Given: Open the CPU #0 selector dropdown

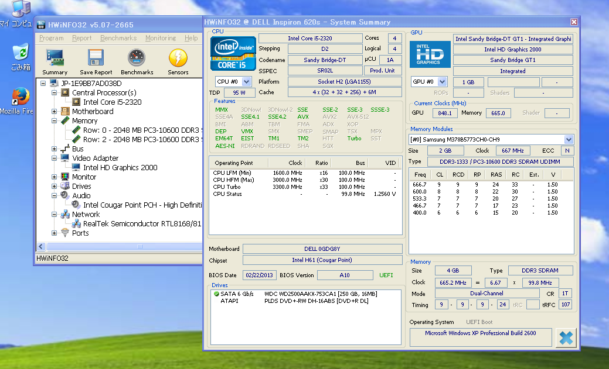Looking at the screenshot, I should (246, 82).
